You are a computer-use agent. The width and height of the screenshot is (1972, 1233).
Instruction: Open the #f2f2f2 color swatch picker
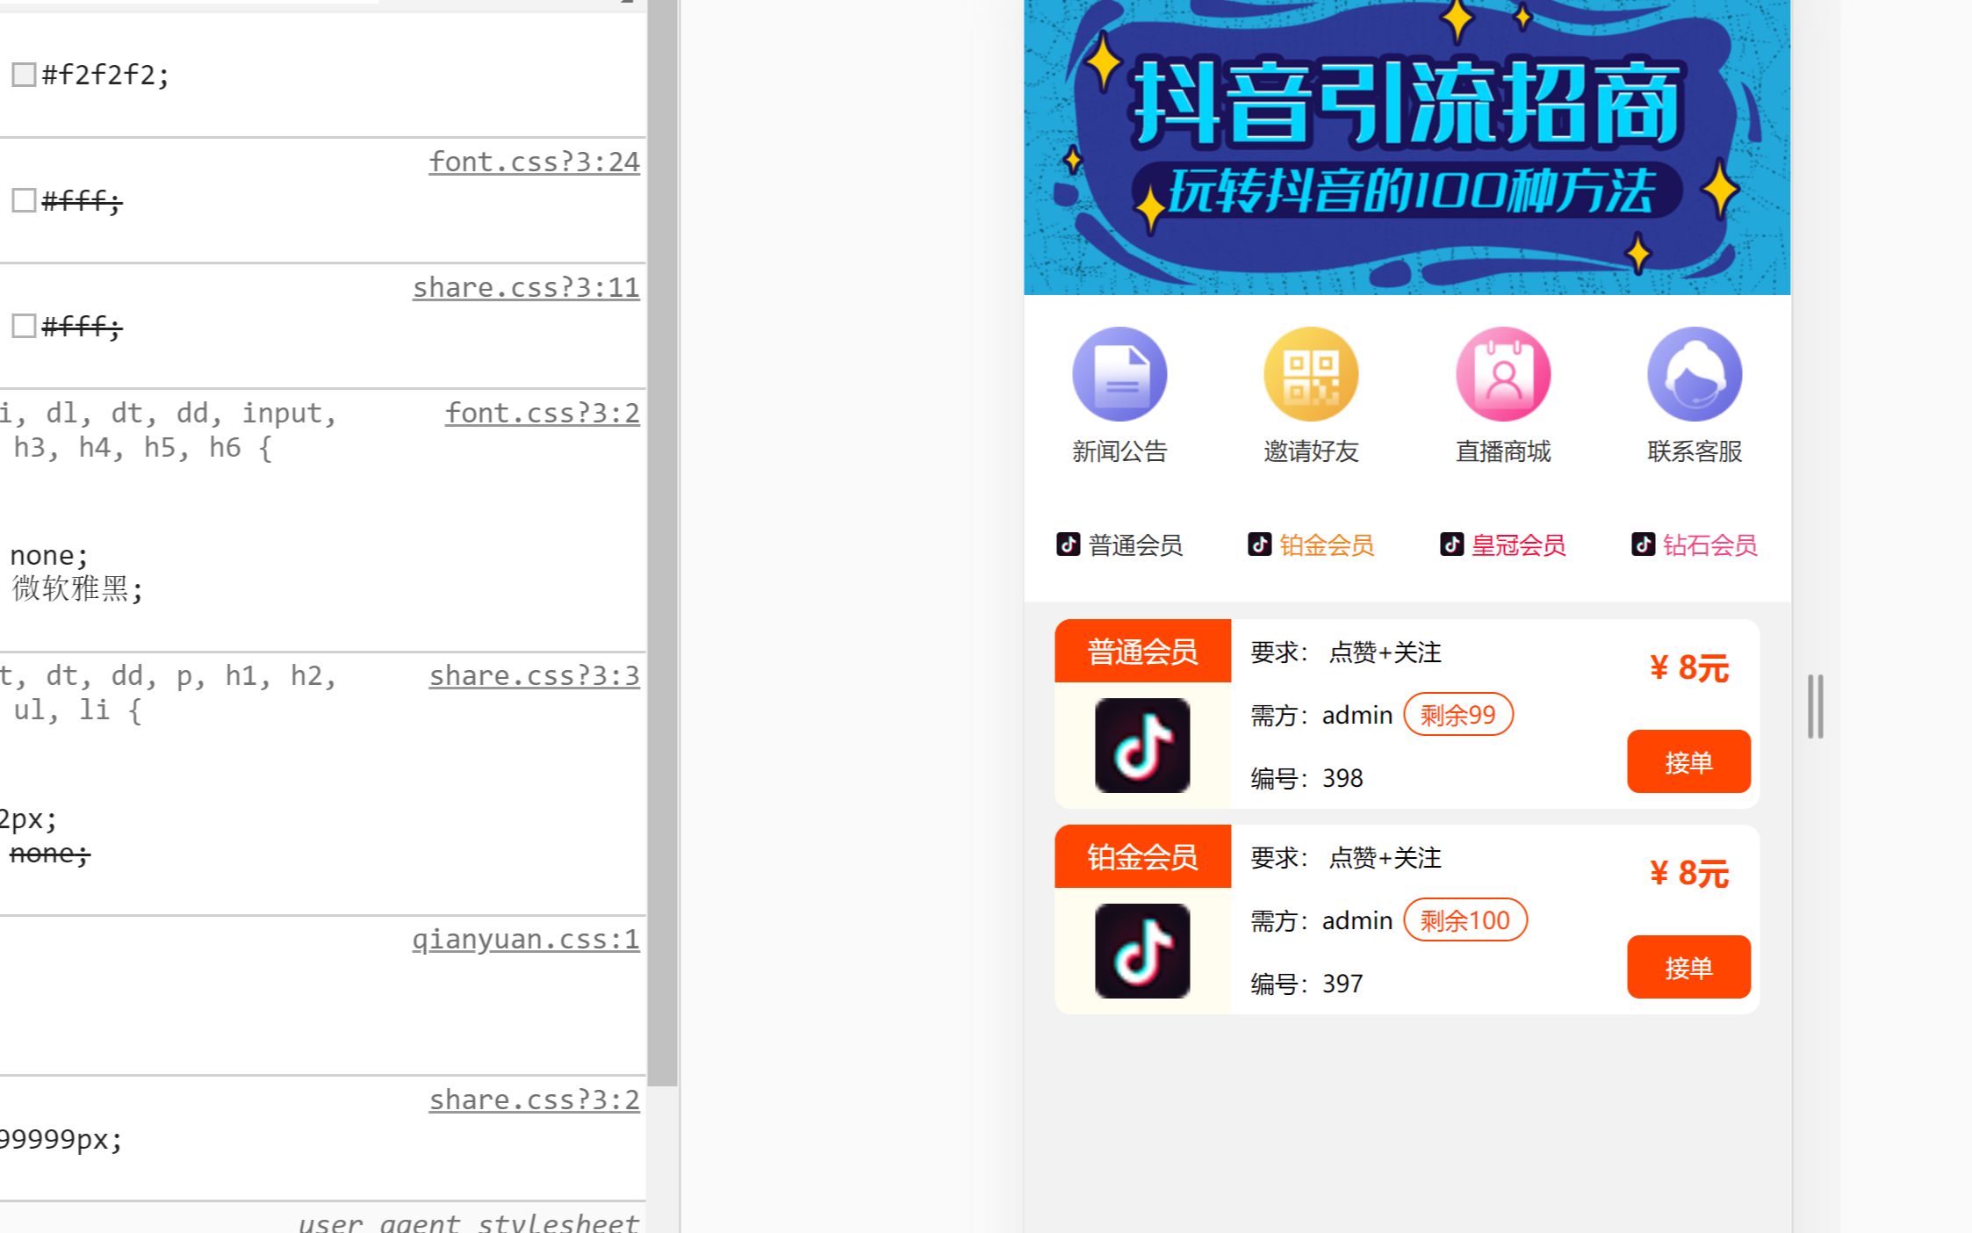24,75
